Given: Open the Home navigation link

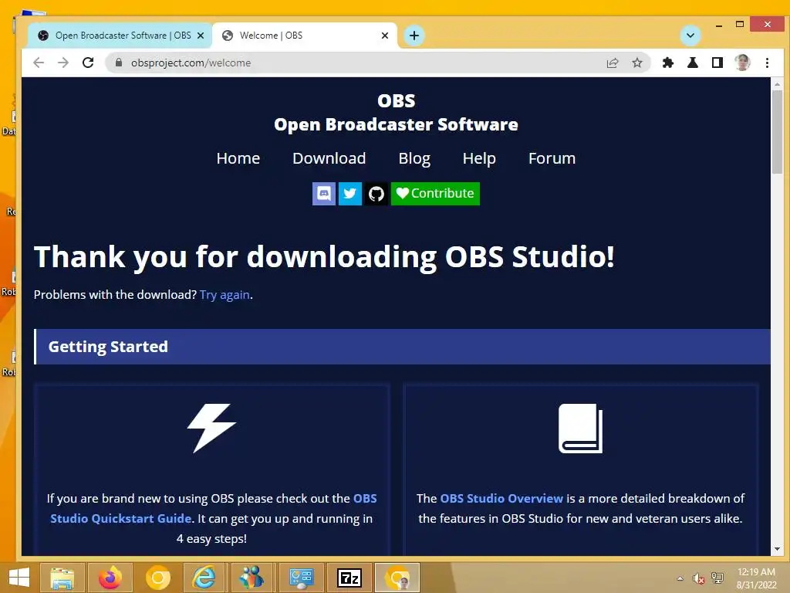Looking at the screenshot, I should click(238, 158).
